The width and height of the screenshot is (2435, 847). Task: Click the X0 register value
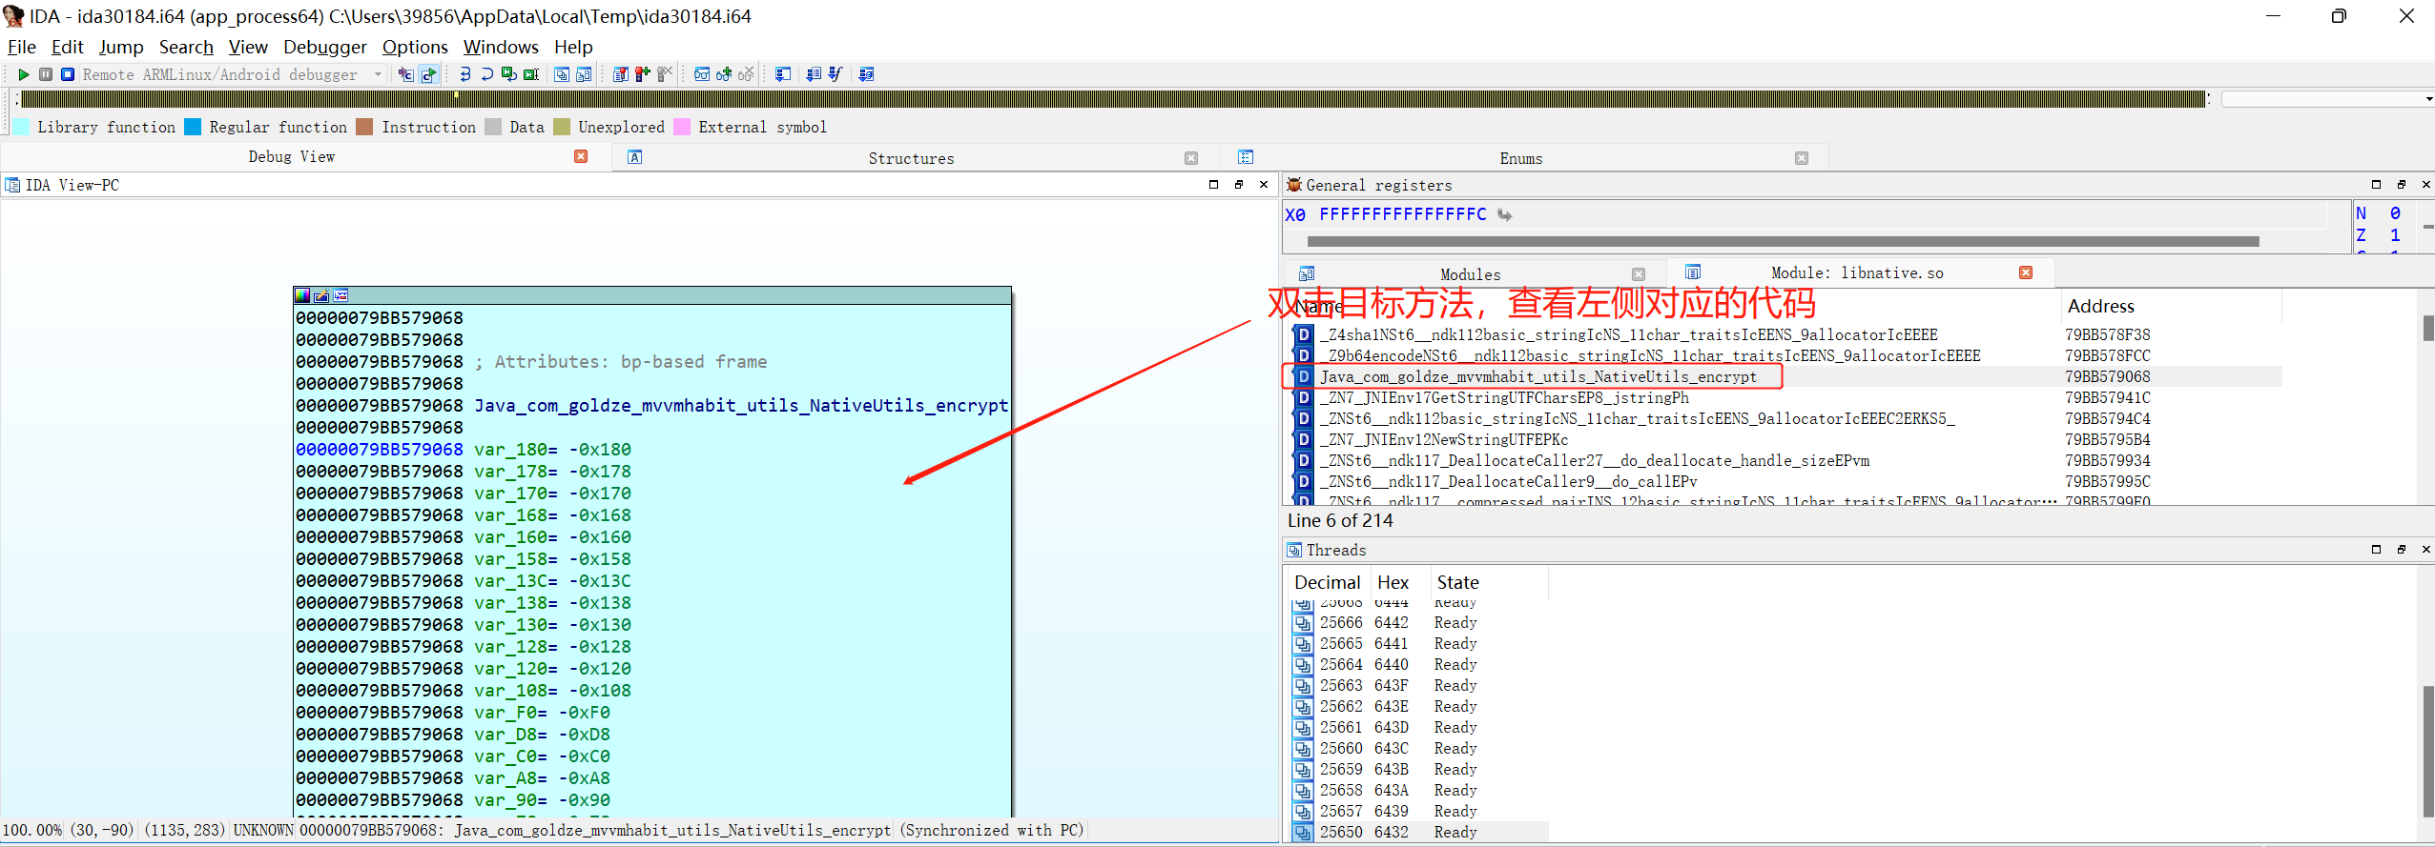coord(1402,214)
